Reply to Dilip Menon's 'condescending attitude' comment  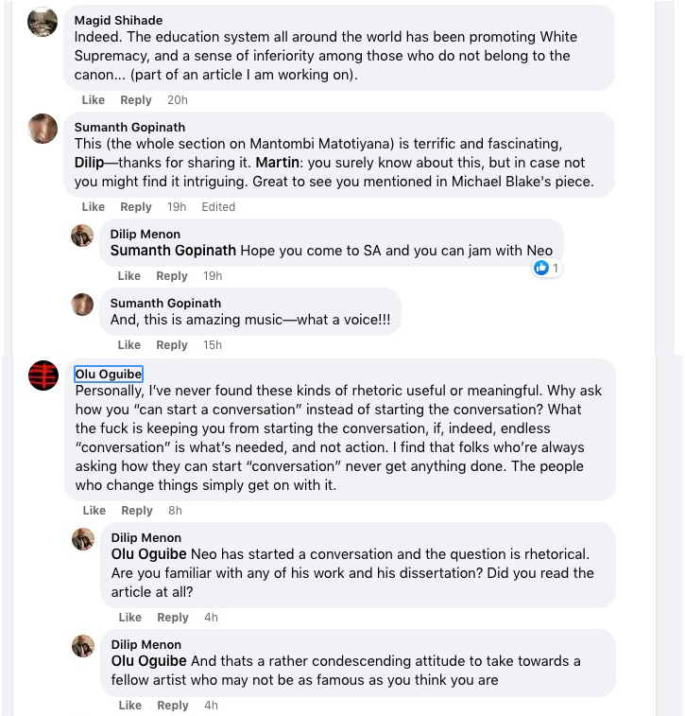tap(173, 706)
